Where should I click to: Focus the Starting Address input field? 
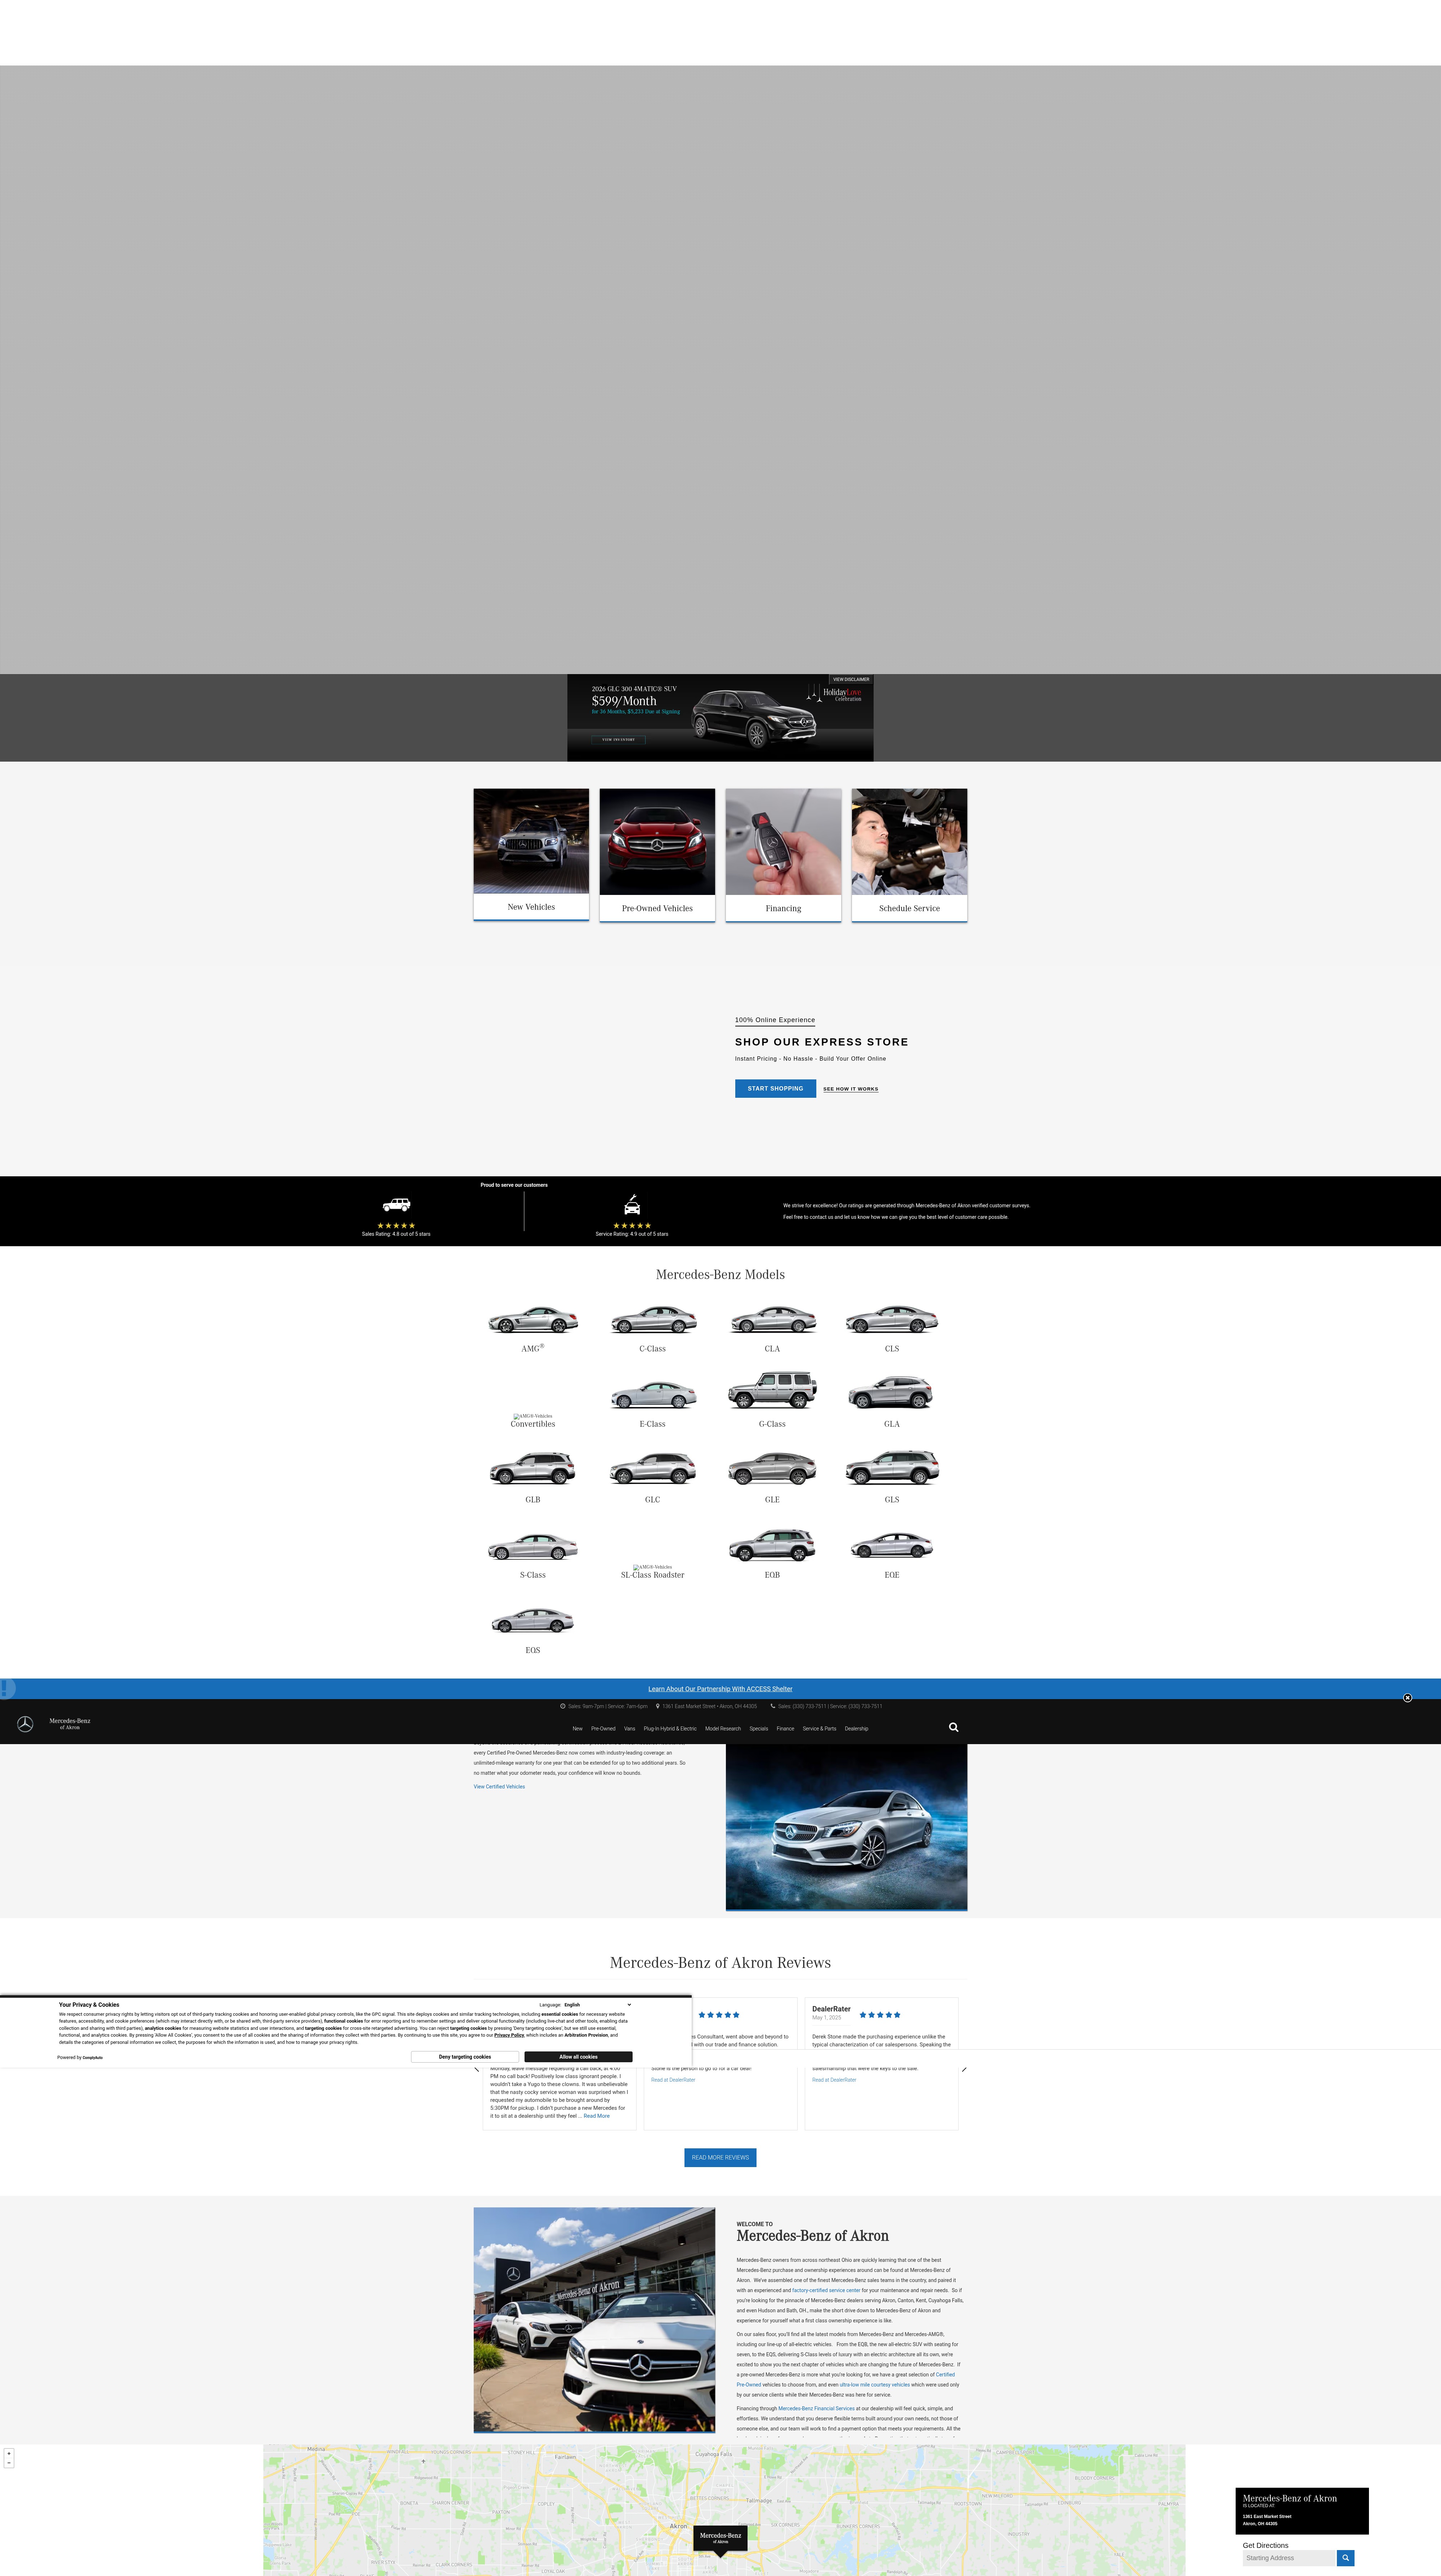1289,2558
